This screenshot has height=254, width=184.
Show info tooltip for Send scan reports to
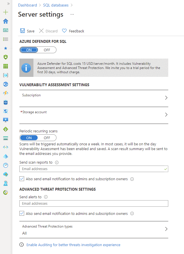(x=57, y=162)
